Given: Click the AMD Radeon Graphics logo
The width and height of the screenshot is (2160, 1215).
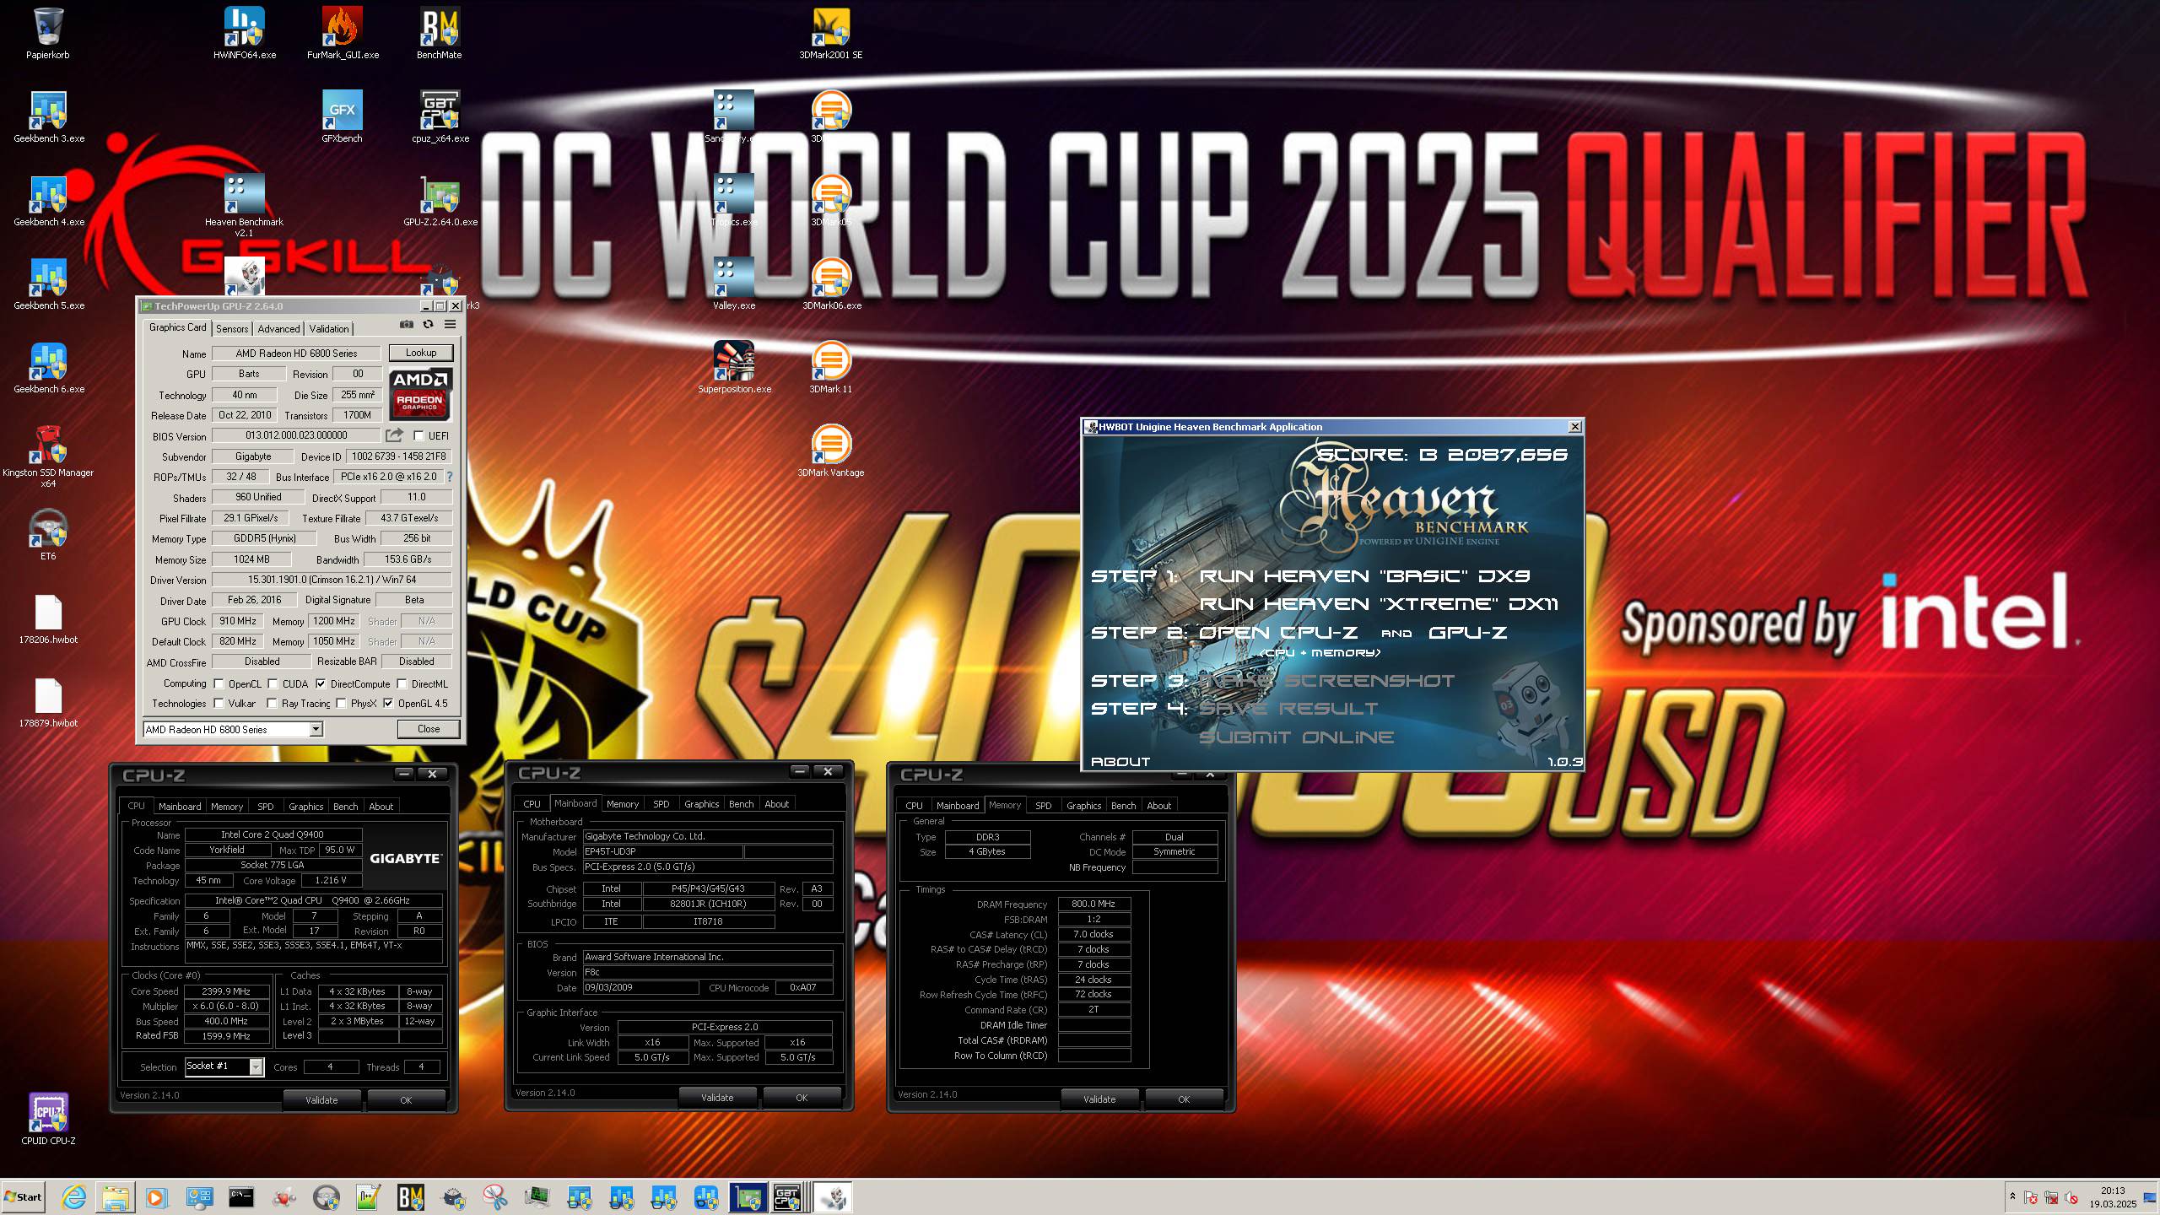Looking at the screenshot, I should [x=421, y=393].
